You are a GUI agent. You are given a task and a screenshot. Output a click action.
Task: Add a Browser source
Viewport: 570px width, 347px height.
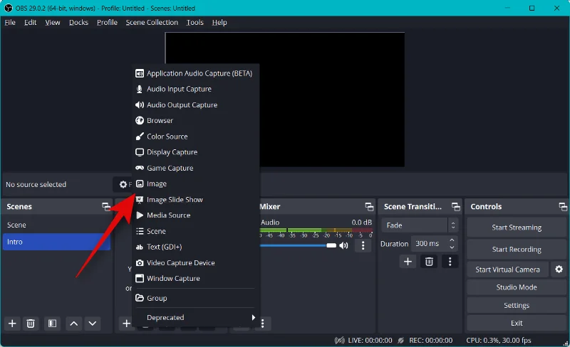tap(195, 120)
